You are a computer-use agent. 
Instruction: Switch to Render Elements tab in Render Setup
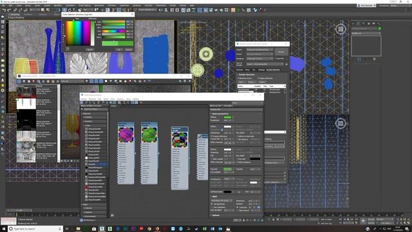pyautogui.click(x=273, y=70)
